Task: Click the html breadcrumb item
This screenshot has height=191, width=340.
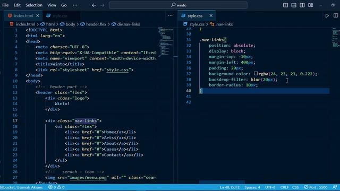Action: click(50, 24)
